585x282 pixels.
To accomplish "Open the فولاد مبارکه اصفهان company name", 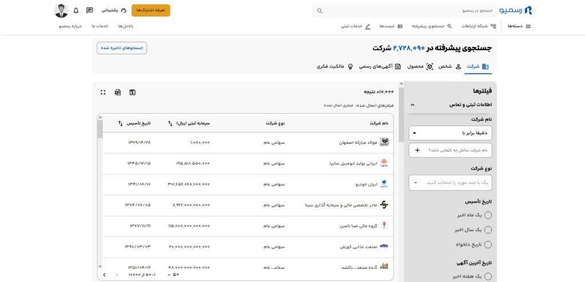I will (x=358, y=143).
